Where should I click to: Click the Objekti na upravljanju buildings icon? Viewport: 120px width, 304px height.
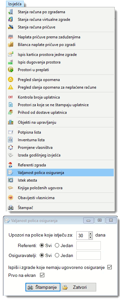tap(11, 122)
